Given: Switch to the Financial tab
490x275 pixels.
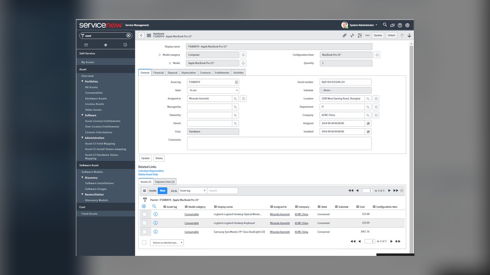Looking at the screenshot, I should click(158, 73).
